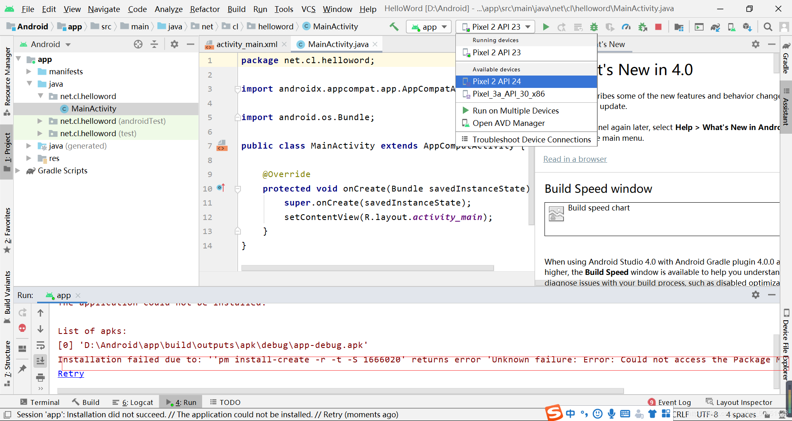Click the Print icon in Run panel
792x421 pixels.
[40, 377]
